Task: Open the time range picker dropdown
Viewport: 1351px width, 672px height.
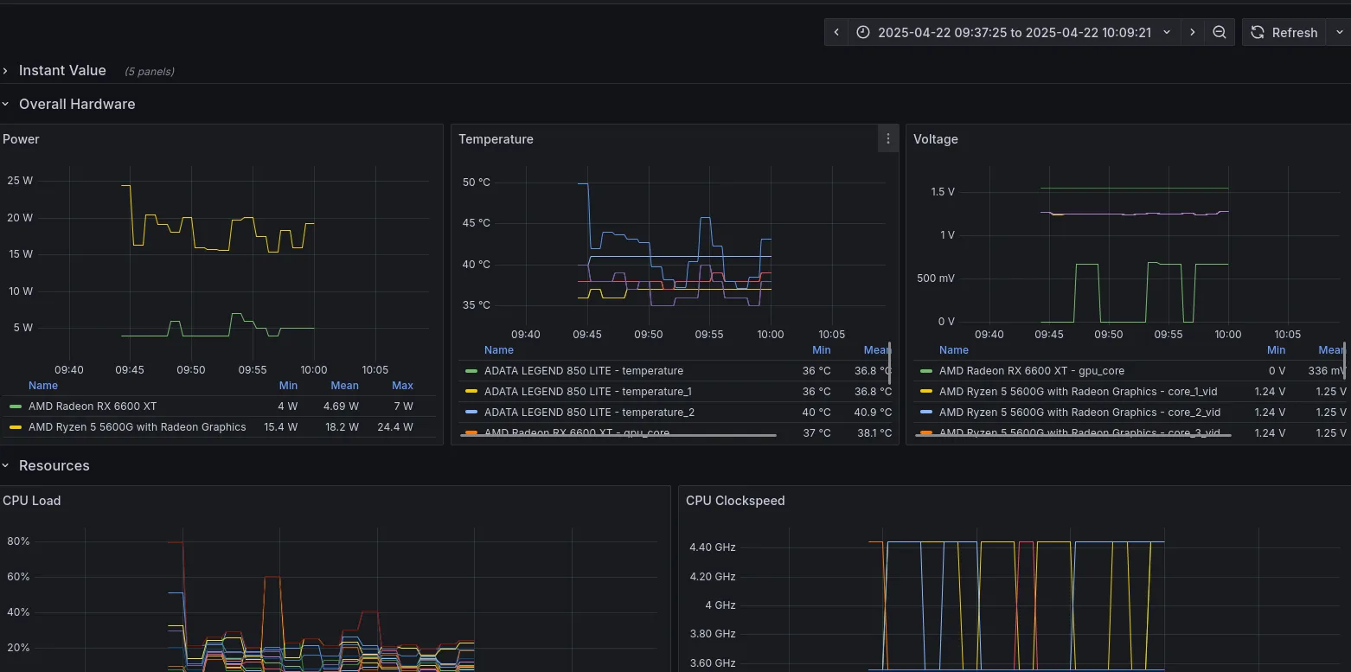Action: [x=1166, y=32]
